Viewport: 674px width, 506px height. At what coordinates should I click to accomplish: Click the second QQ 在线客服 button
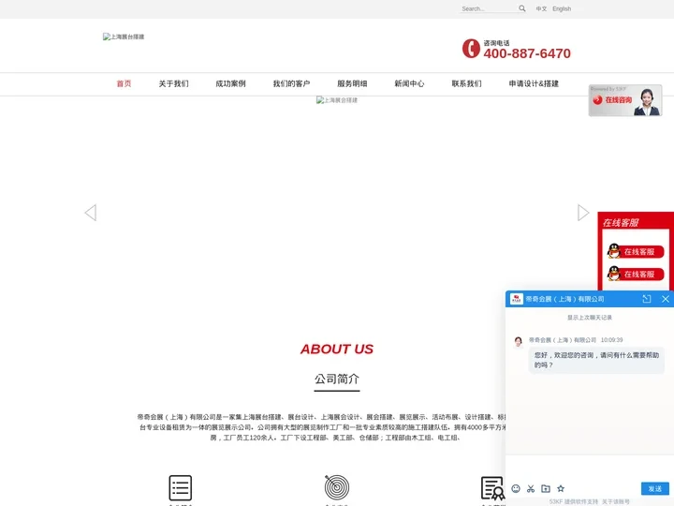click(636, 274)
